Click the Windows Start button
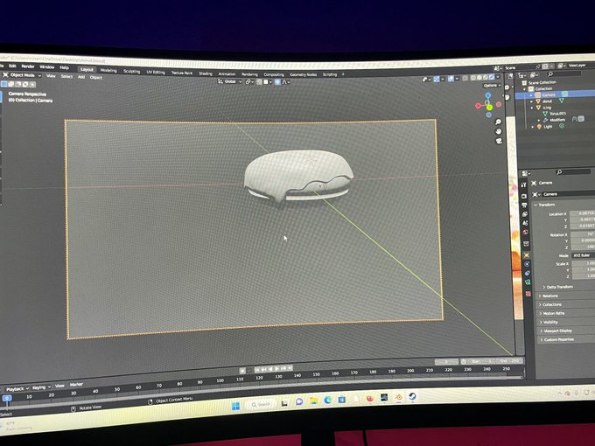 click(x=235, y=406)
